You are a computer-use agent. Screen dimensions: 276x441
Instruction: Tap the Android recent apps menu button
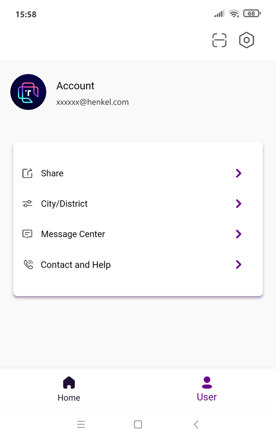tap(81, 424)
